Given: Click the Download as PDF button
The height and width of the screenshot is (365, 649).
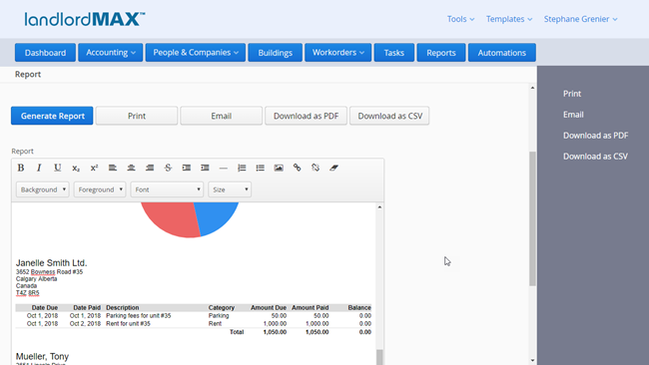Looking at the screenshot, I should tap(306, 116).
